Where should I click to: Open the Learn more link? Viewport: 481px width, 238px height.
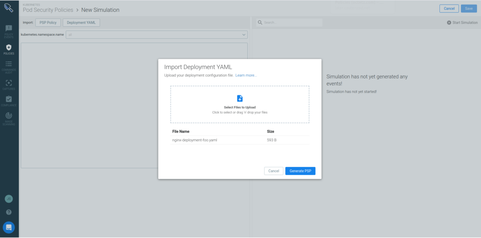click(246, 75)
